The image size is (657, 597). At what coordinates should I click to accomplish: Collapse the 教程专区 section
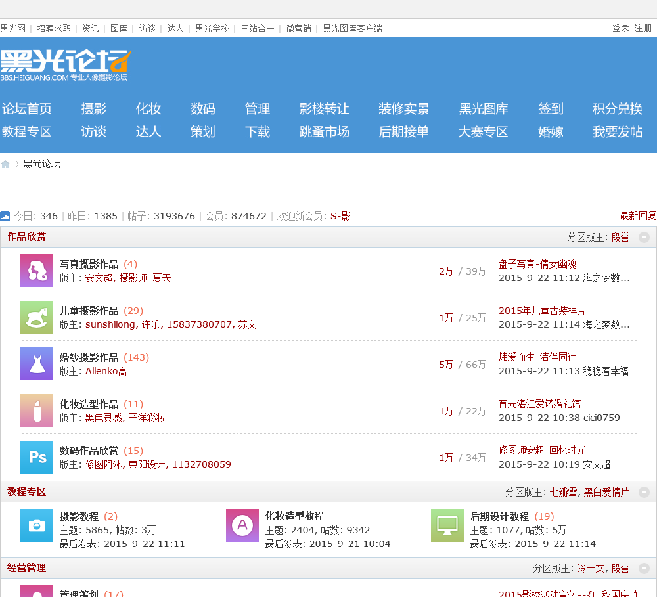[x=644, y=492]
